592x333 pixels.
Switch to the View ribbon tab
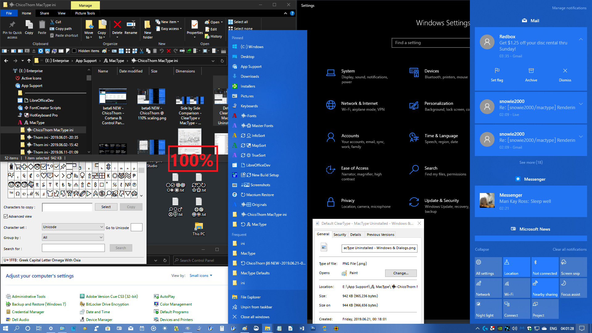tap(62, 13)
